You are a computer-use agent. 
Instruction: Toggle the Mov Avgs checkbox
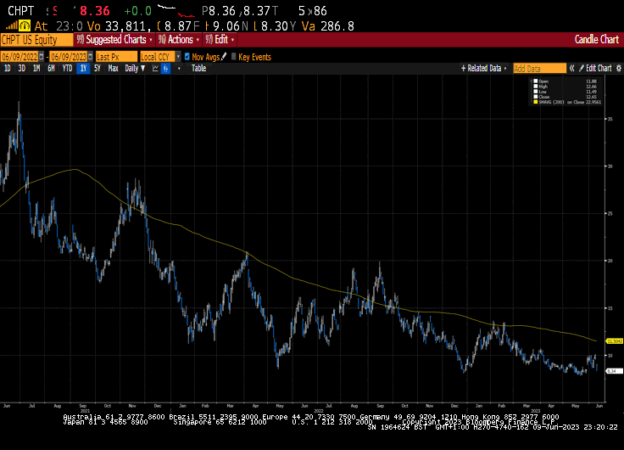tap(187, 57)
